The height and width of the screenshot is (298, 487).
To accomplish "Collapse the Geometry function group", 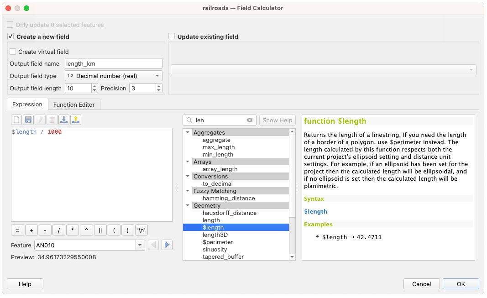I will point(187,205).
